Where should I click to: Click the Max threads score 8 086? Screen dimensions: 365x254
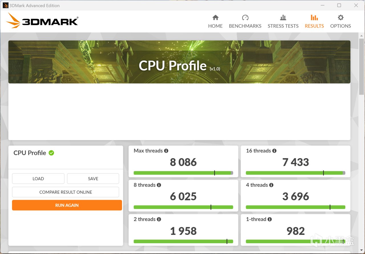click(x=183, y=162)
